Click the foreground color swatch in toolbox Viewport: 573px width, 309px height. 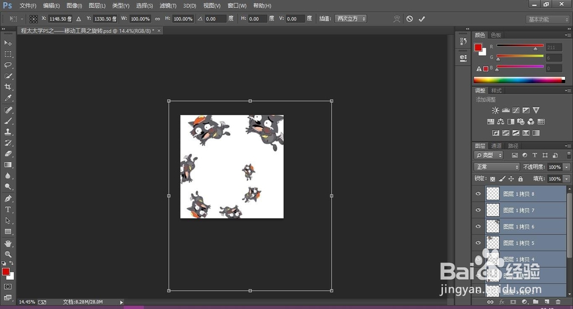tap(6, 271)
